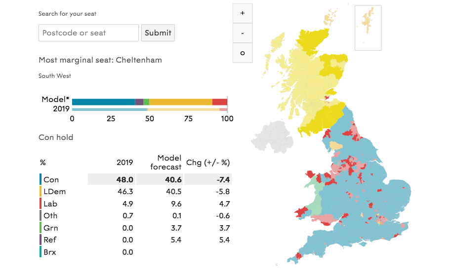Select the Ref row in the table

pyautogui.click(x=135, y=239)
